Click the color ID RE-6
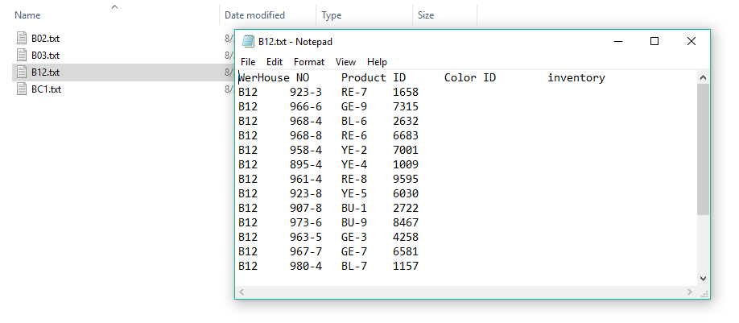This screenshot has width=739, height=323. tap(354, 136)
